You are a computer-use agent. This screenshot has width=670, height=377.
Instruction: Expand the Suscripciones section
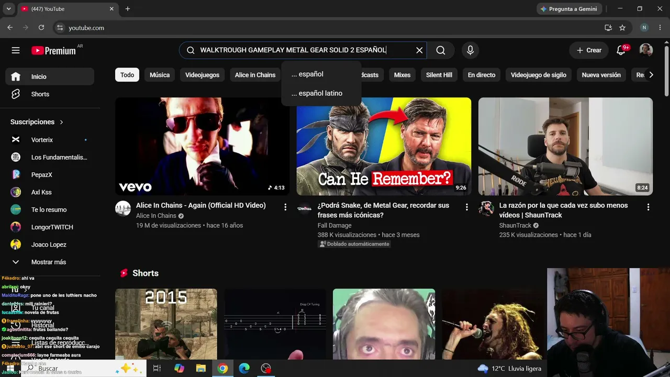pos(37,122)
